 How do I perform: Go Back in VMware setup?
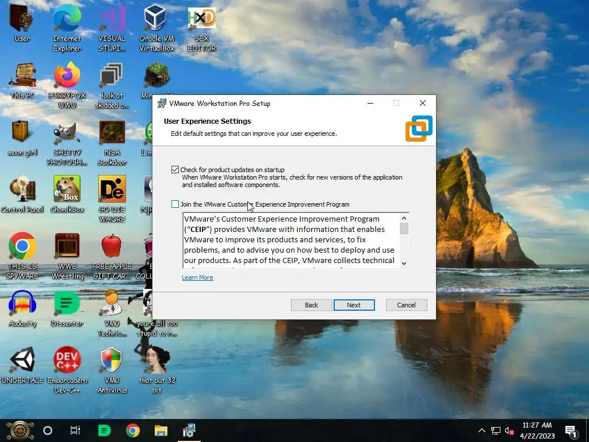tap(311, 305)
